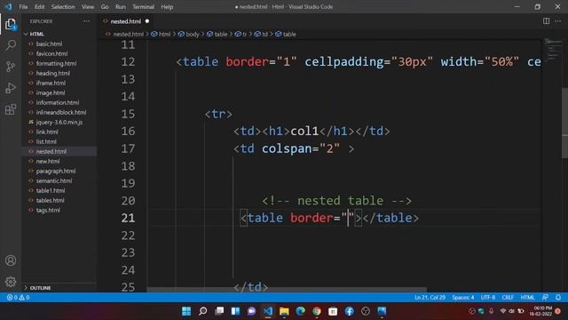This screenshot has height=320, width=568.
Task: Open OBS Studio from the taskbar
Action: (x=366, y=311)
